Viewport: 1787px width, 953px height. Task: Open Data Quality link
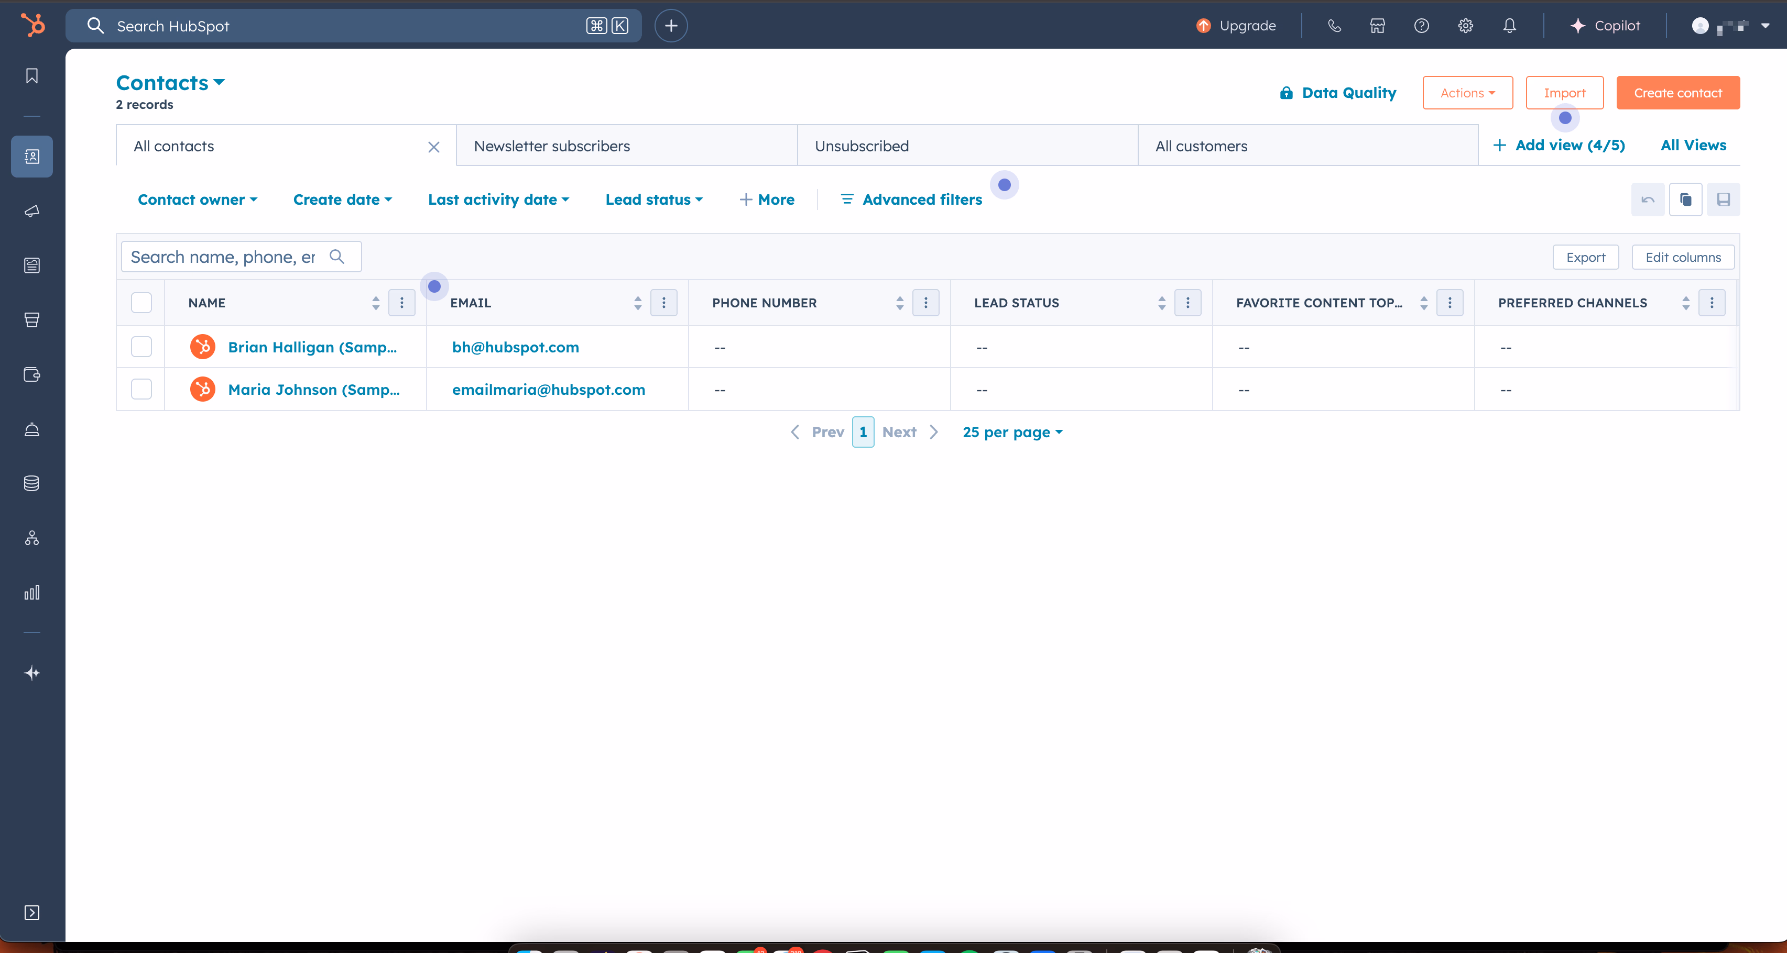pyautogui.click(x=1337, y=93)
